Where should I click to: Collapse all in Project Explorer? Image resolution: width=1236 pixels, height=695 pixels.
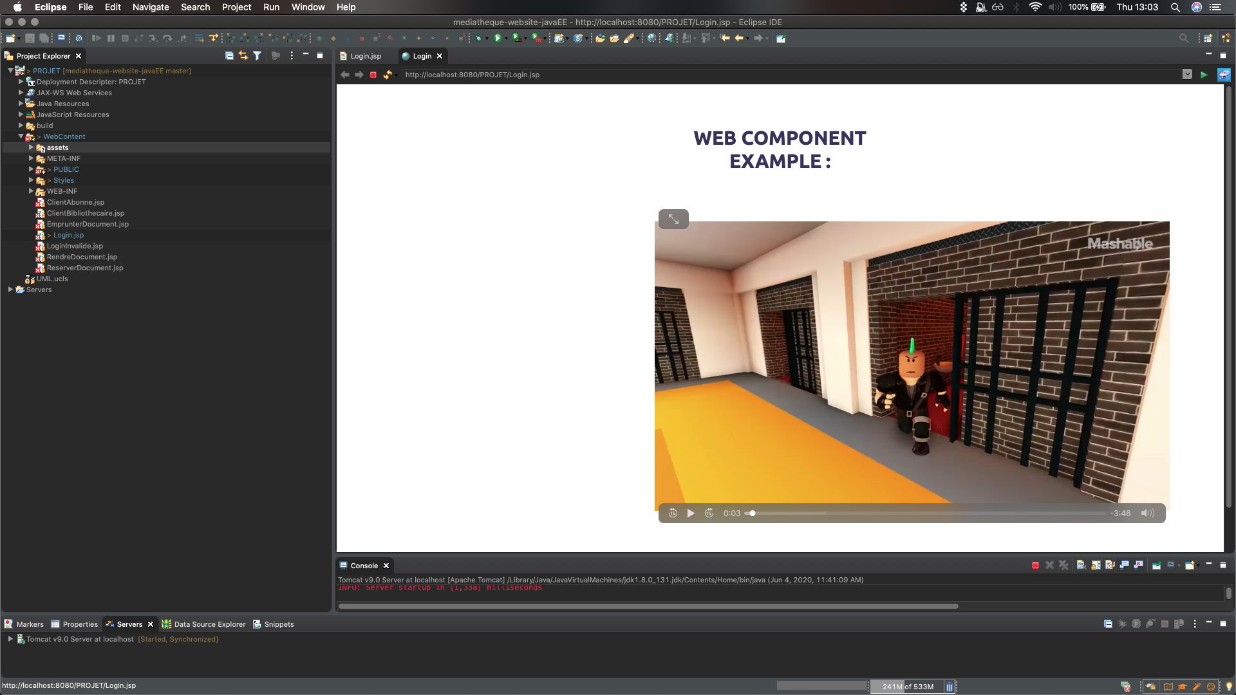pos(229,56)
